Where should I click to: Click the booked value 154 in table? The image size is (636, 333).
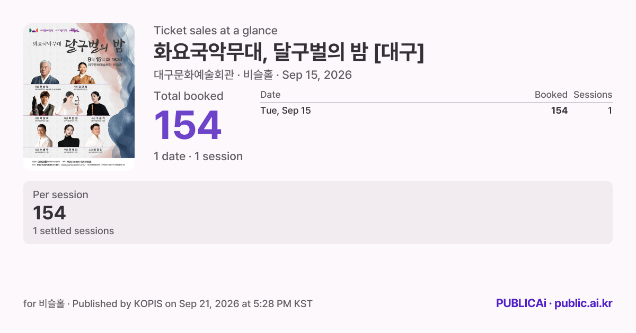tap(559, 110)
